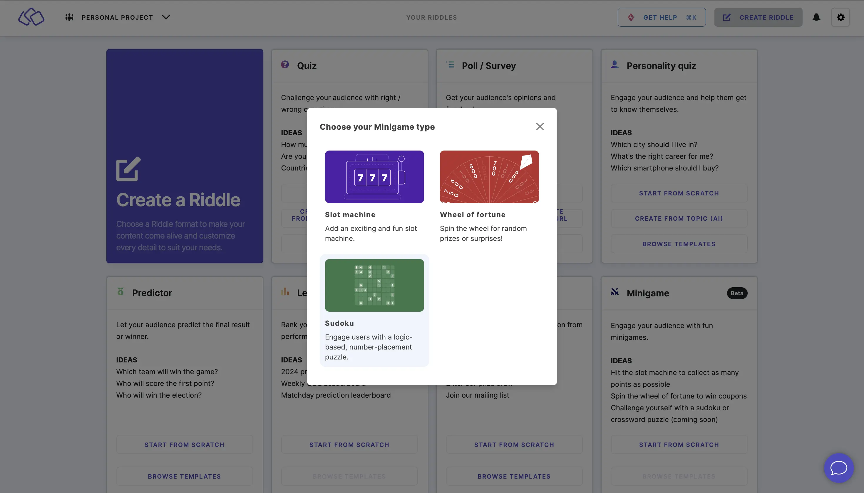The width and height of the screenshot is (864, 493).
Task: Click the Get Help button
Action: [661, 17]
